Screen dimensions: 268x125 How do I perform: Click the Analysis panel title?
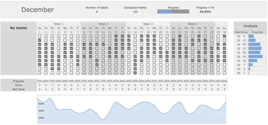[x=250, y=26]
